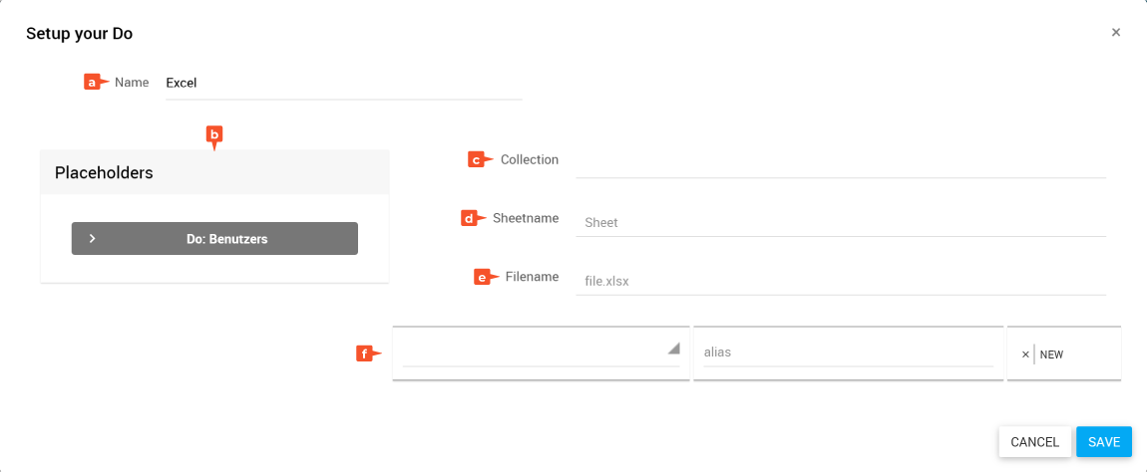The height and width of the screenshot is (472, 1147).
Task: Add a new row with NEW
Action: pos(1052,354)
